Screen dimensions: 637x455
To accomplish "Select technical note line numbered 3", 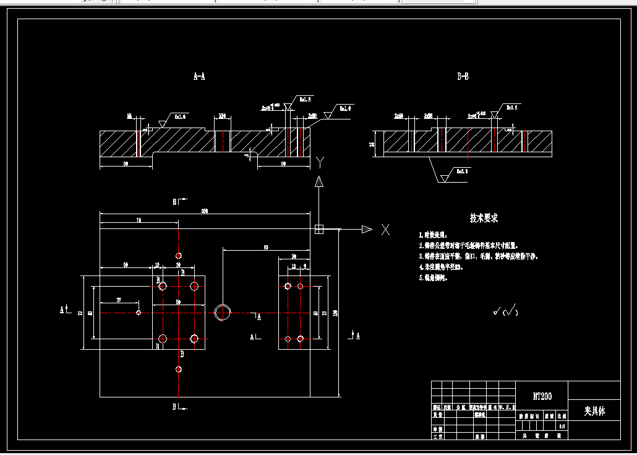I will (x=479, y=256).
